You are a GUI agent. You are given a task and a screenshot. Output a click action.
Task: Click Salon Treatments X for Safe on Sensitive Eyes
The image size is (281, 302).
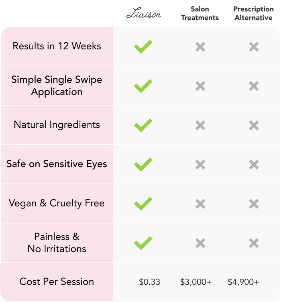coord(200,165)
